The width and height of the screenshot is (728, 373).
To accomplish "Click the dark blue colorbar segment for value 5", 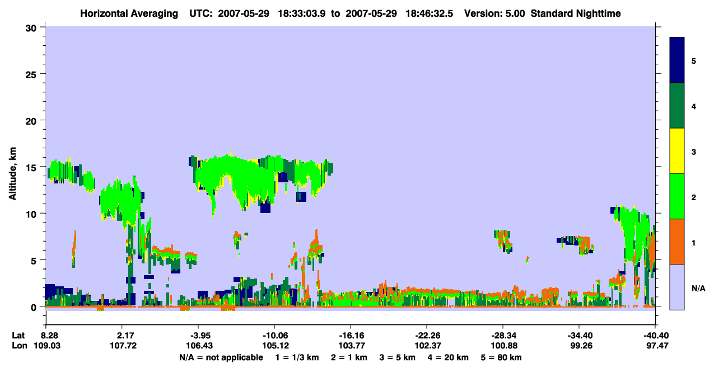I will [677, 60].
